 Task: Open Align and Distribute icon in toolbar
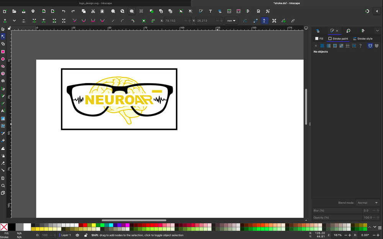[x=248, y=11]
